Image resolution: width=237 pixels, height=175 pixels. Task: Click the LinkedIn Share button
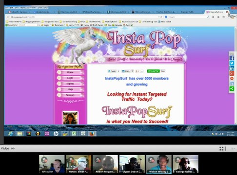point(126,71)
